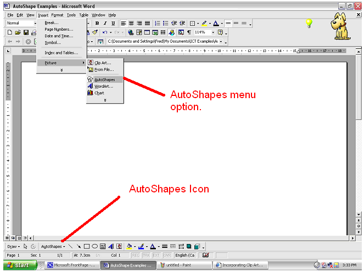
Task: Click the Format Painter brush
Action: [95, 32]
